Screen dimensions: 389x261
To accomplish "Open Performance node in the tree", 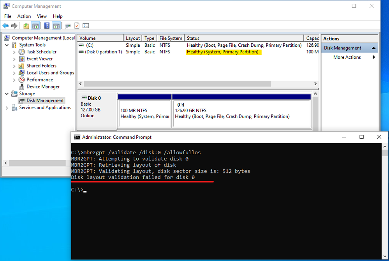I will 40,79.
